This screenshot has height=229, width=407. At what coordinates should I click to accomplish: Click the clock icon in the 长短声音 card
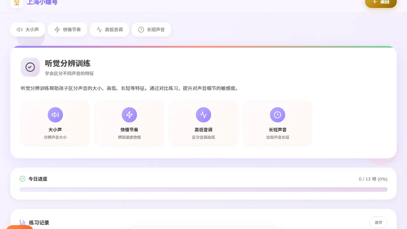(278, 115)
